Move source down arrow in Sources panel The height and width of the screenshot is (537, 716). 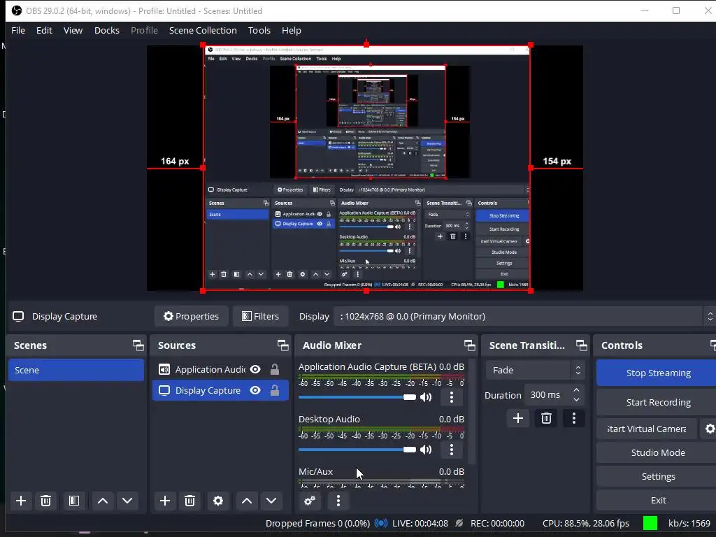point(271,501)
